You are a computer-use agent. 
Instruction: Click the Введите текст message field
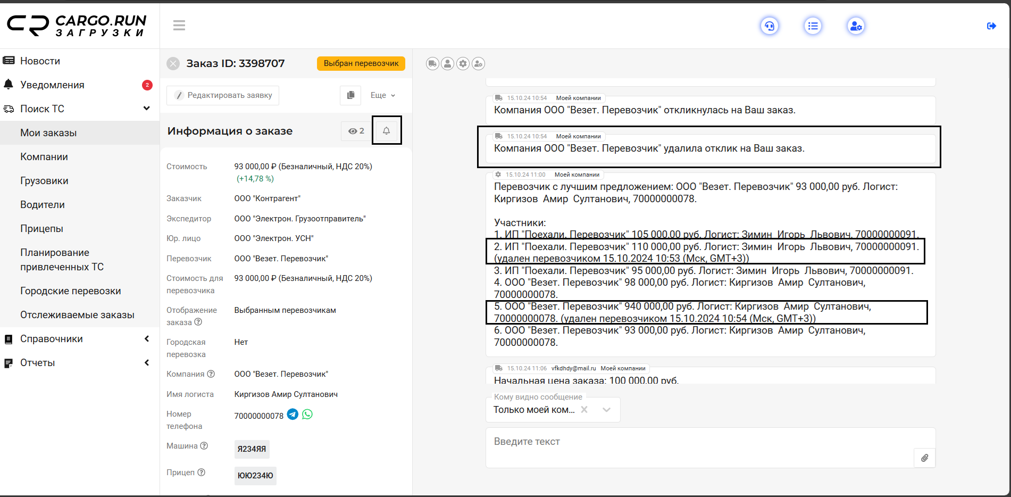click(x=697, y=442)
